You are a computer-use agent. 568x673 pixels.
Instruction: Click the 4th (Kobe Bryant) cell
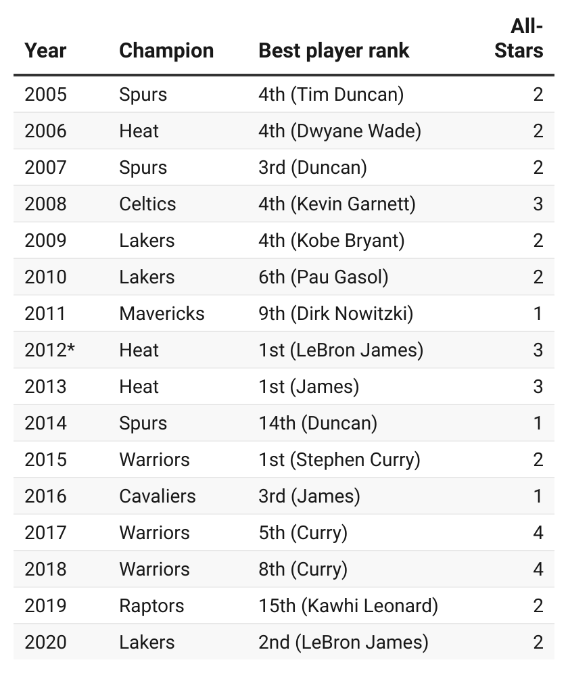331,240
